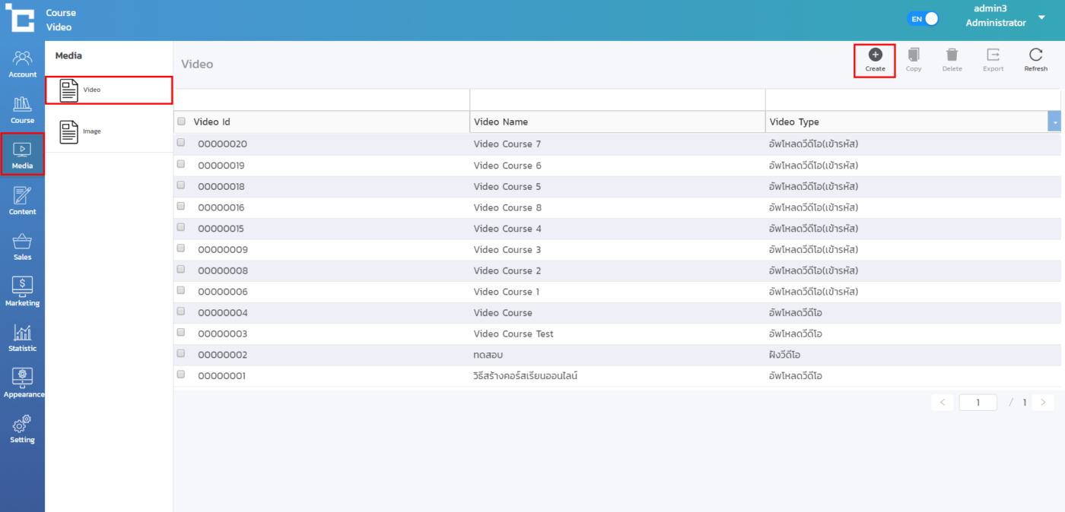Refresh the video list
Image resolution: width=1065 pixels, height=512 pixels.
pos(1035,60)
